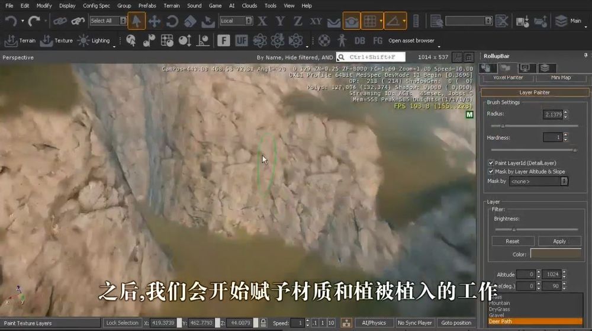Image resolution: width=592 pixels, height=331 pixels.
Task: Click the Texture generate button
Action: coord(56,40)
